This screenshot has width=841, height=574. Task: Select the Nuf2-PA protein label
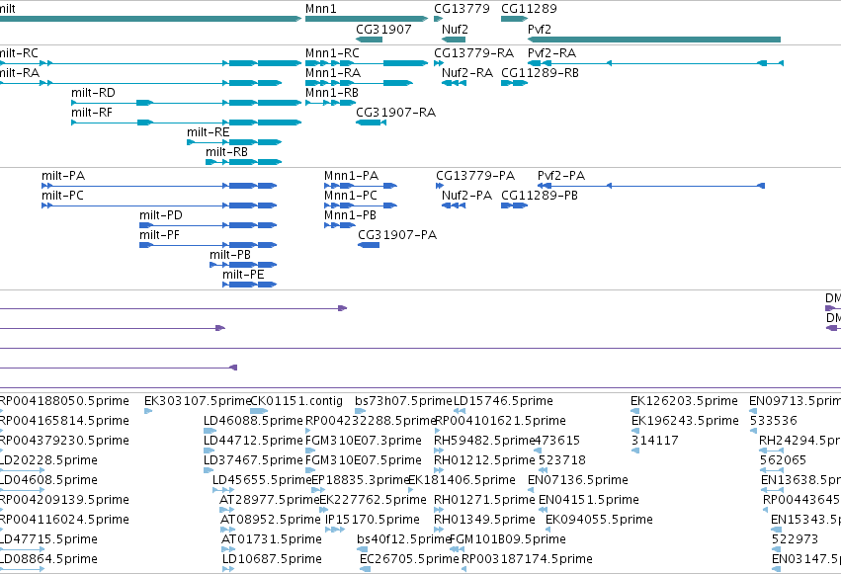(x=466, y=196)
